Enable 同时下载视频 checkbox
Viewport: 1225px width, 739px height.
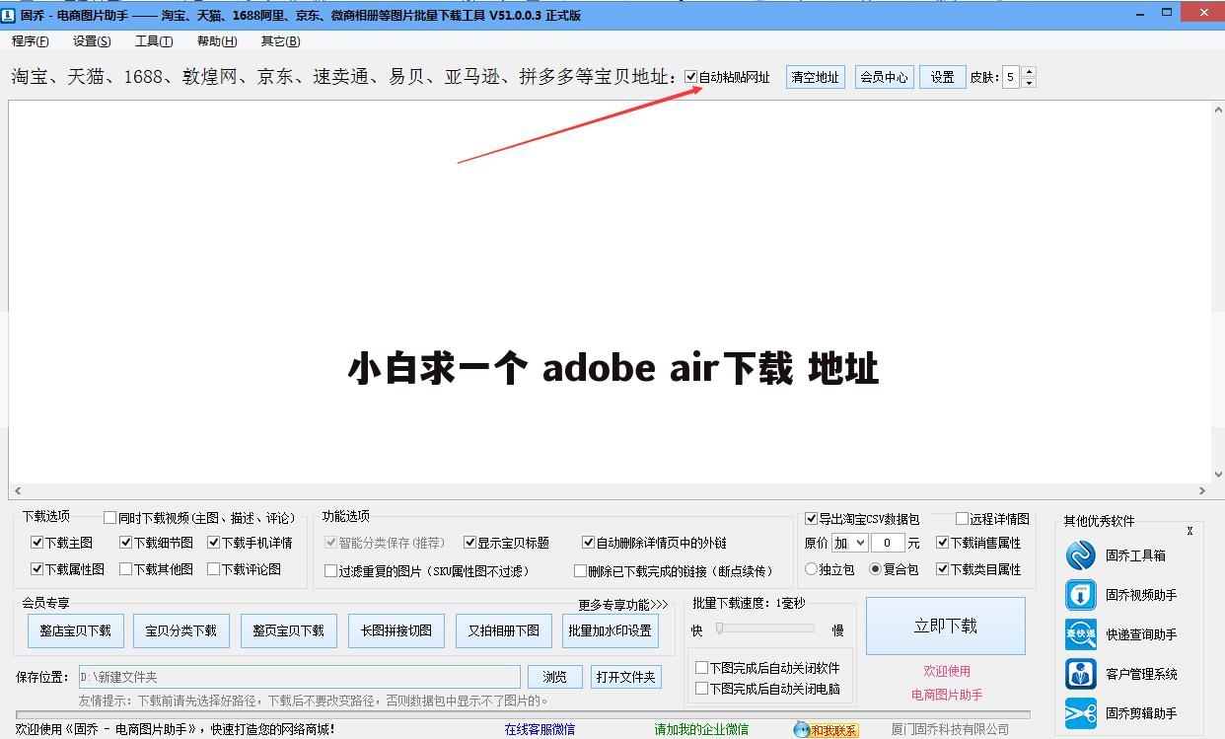tap(110, 518)
